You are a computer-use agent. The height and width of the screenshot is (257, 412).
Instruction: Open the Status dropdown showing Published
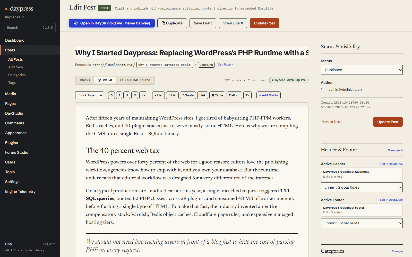[362, 70]
